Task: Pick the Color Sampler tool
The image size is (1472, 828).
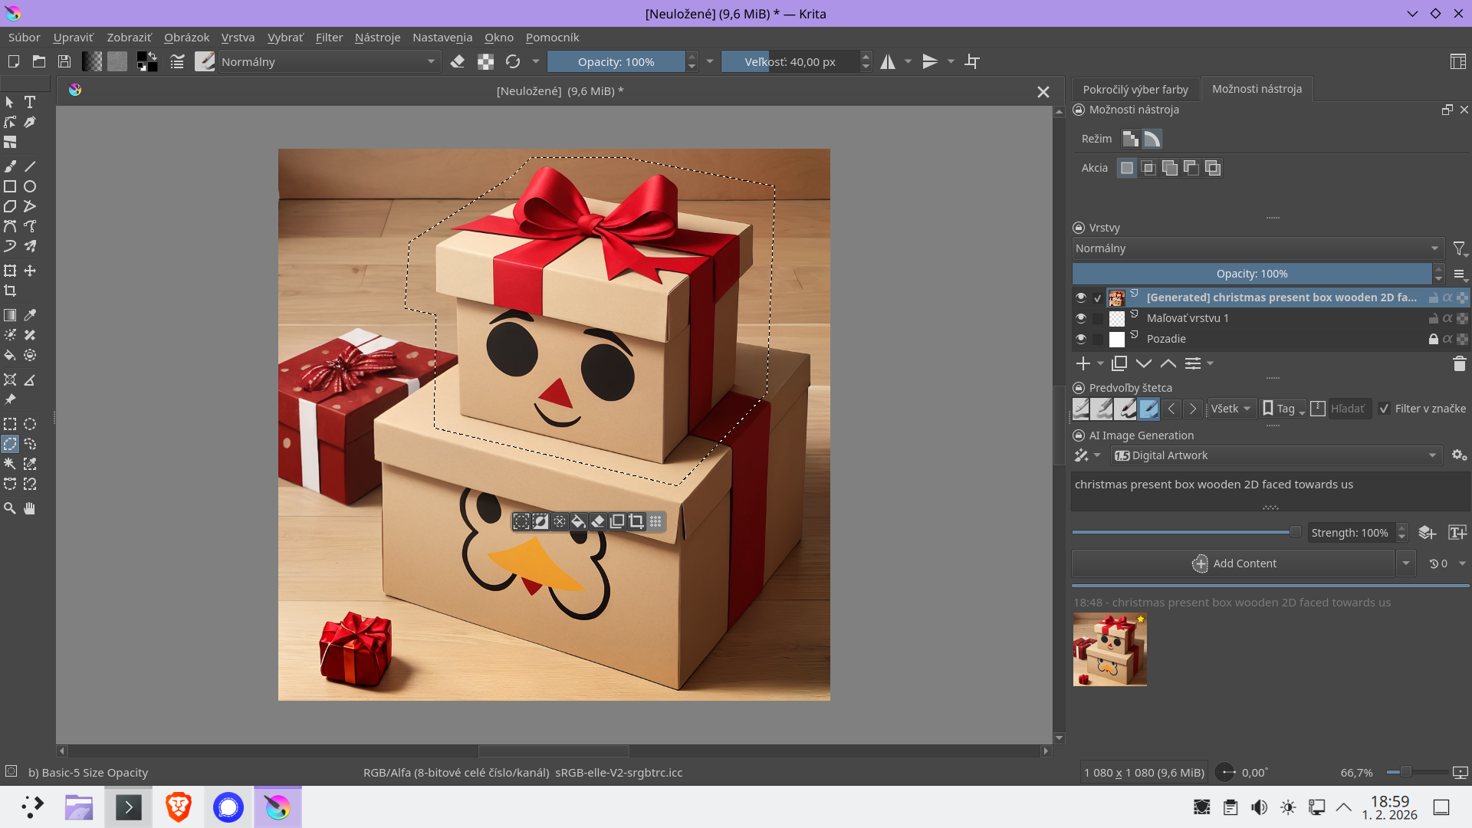Action: (30, 315)
